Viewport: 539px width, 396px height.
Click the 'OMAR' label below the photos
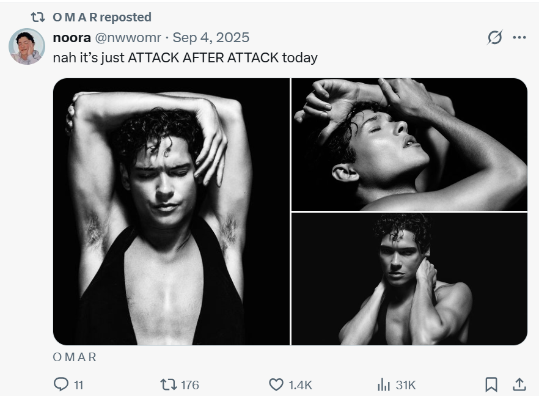[75, 358]
